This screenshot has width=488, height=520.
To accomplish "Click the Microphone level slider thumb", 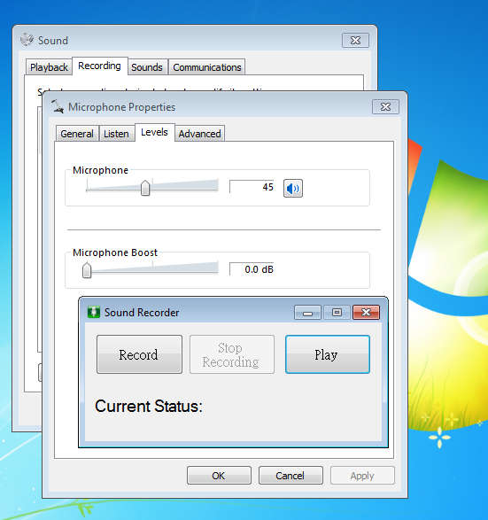I will [x=145, y=188].
